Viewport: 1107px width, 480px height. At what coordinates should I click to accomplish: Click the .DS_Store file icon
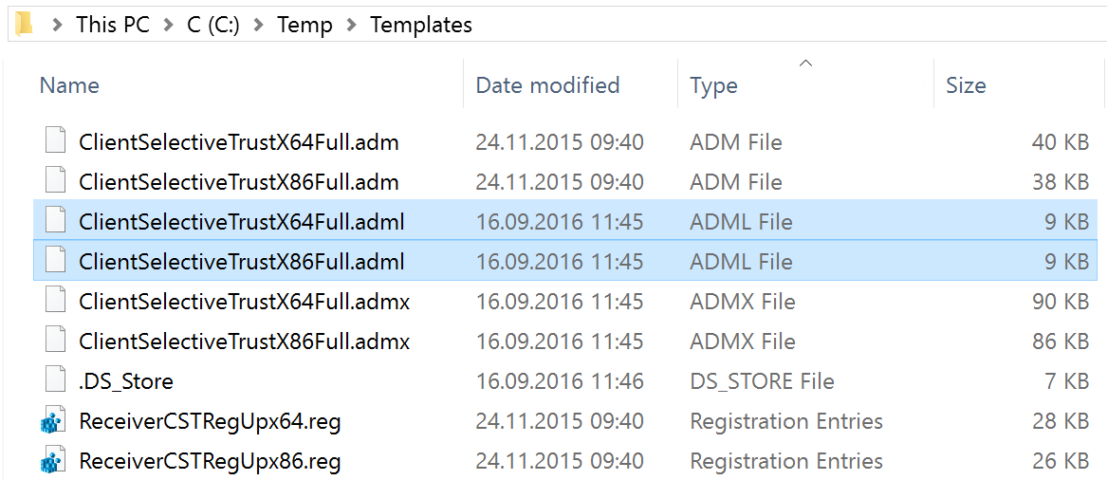pyautogui.click(x=56, y=381)
